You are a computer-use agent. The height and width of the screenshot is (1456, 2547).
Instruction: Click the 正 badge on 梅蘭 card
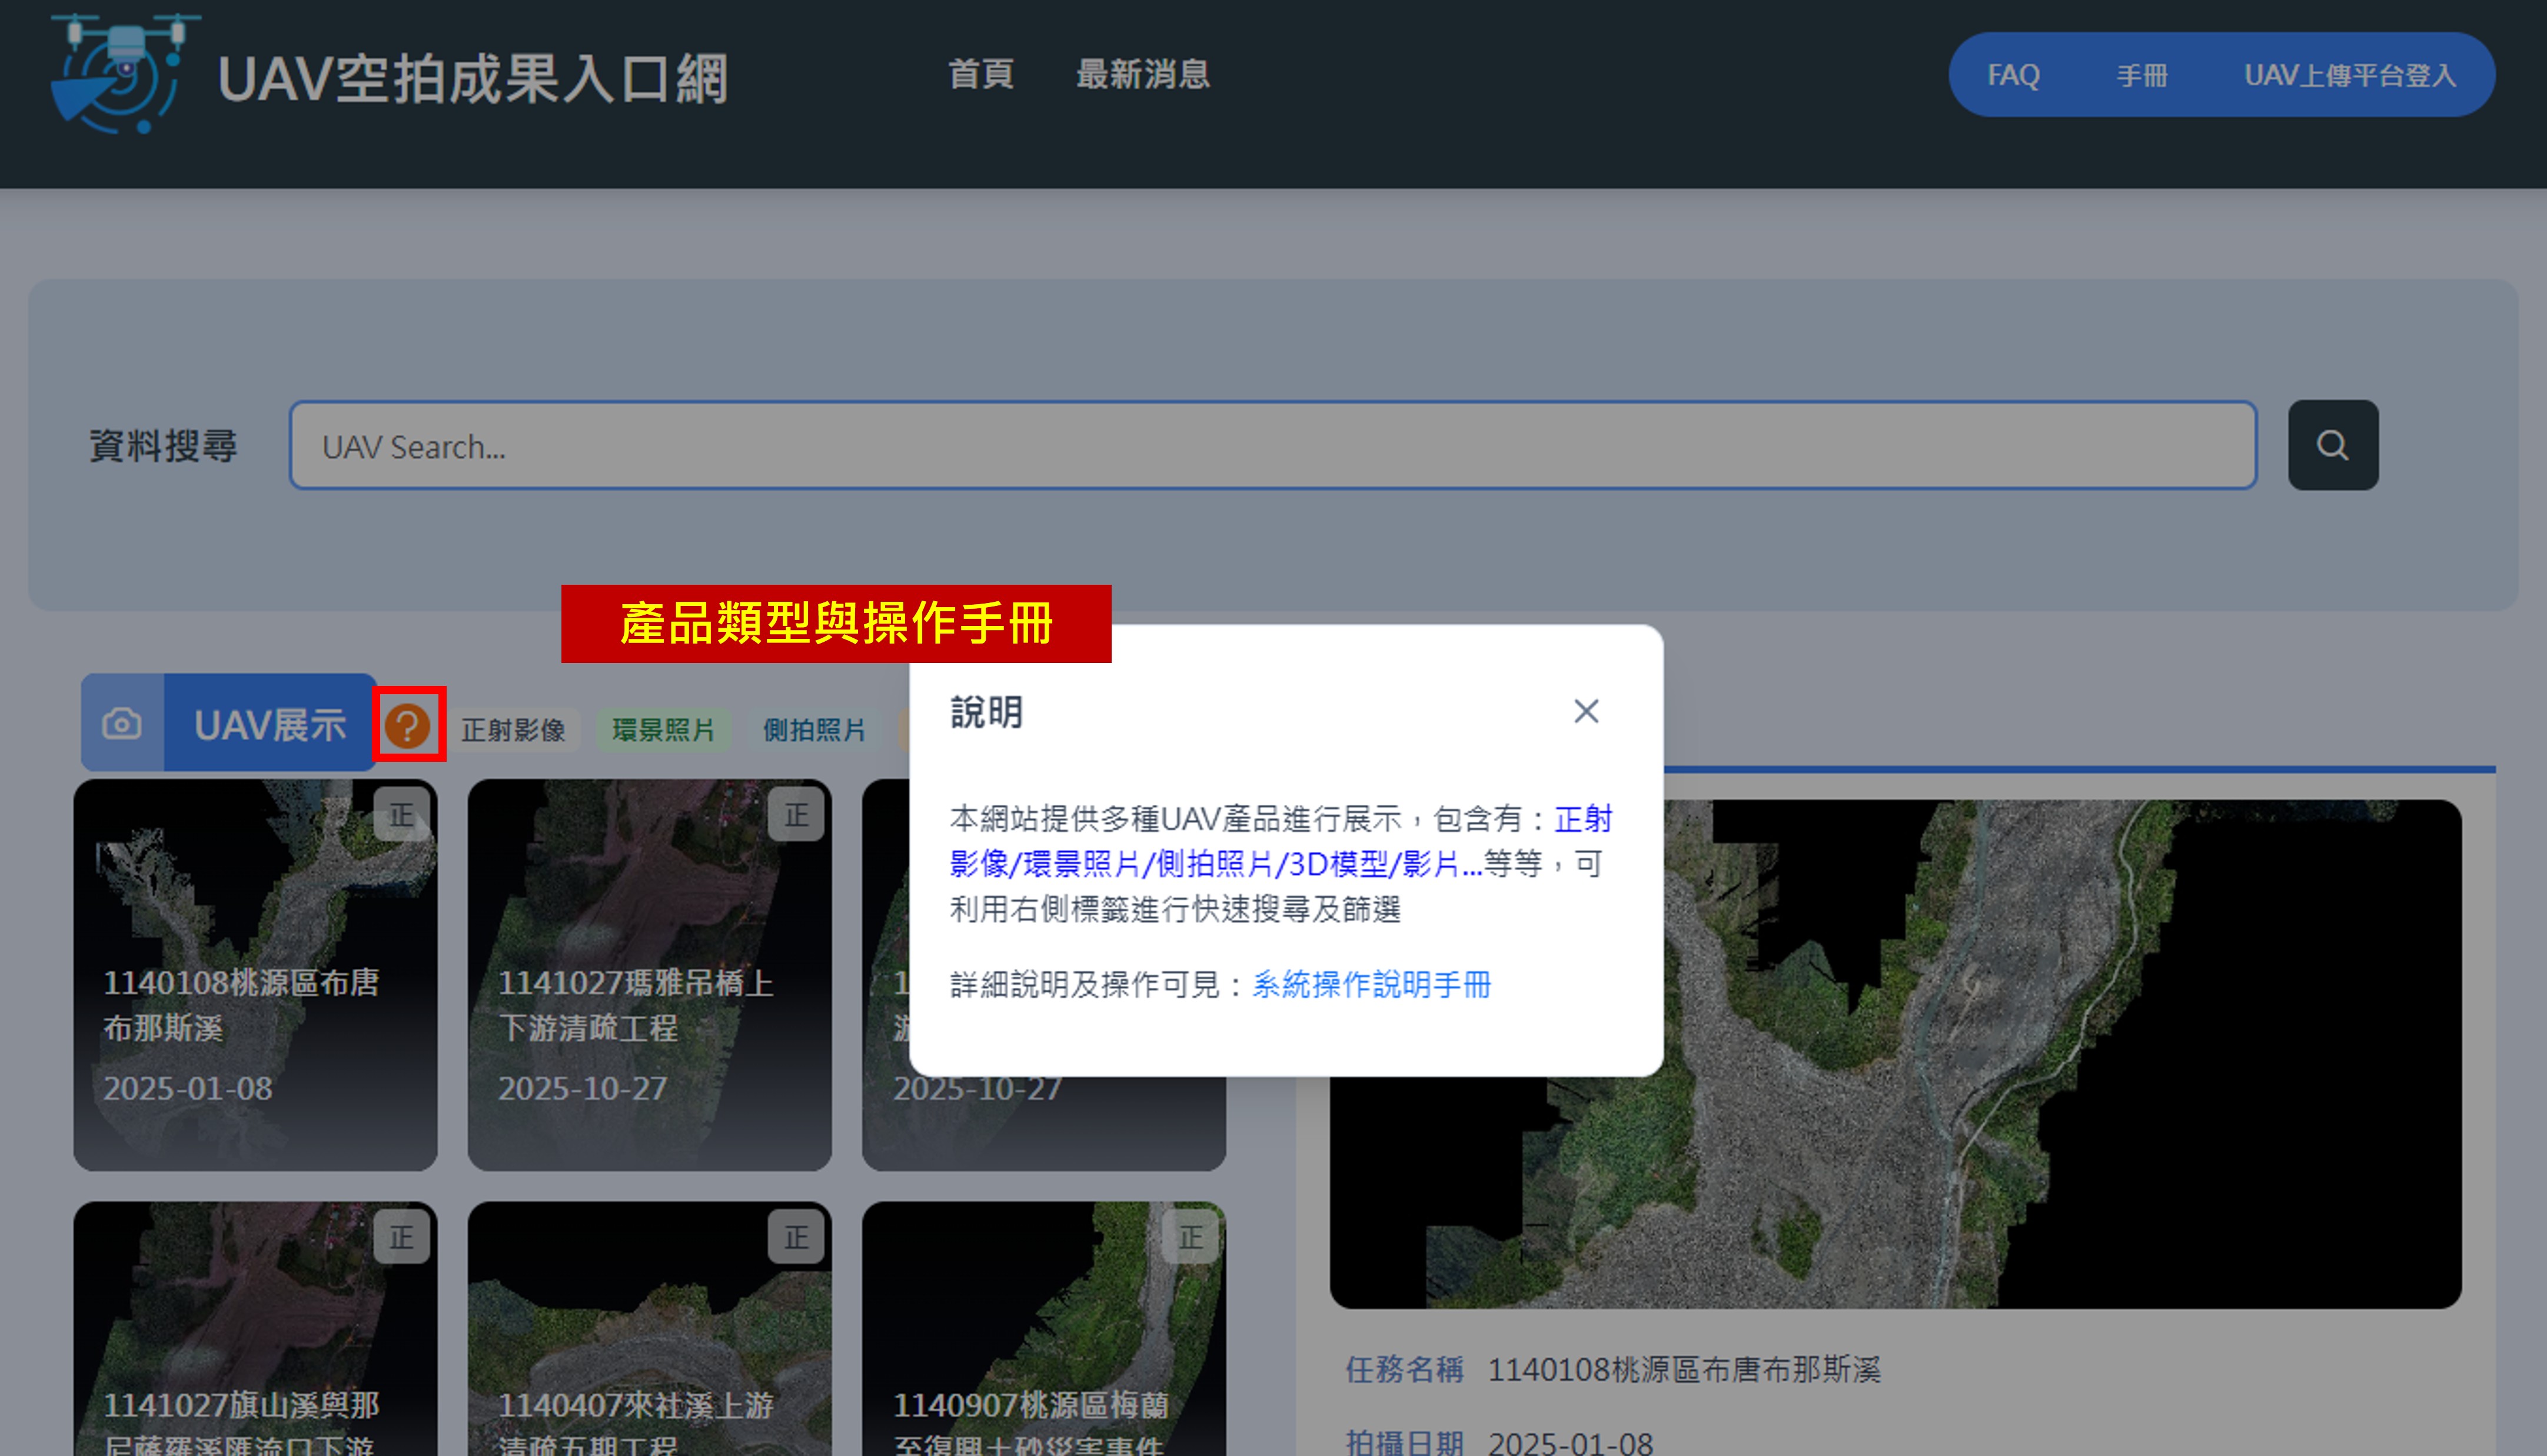coord(1189,1237)
